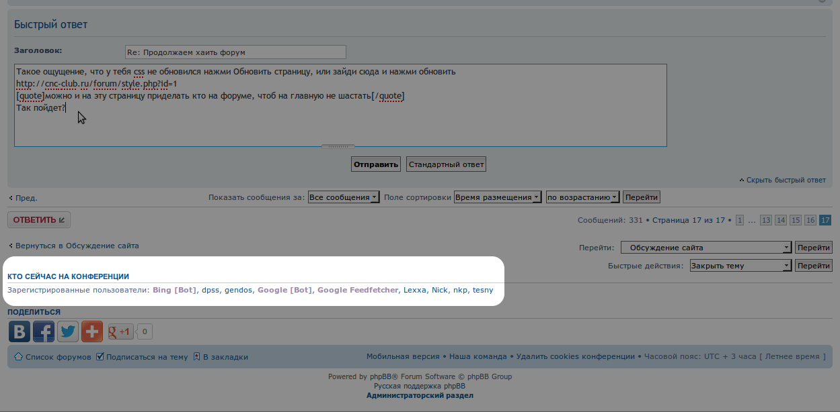Screen dimensions: 840x412
Task: Open user profile 'Lexxa'
Action: 415,291
